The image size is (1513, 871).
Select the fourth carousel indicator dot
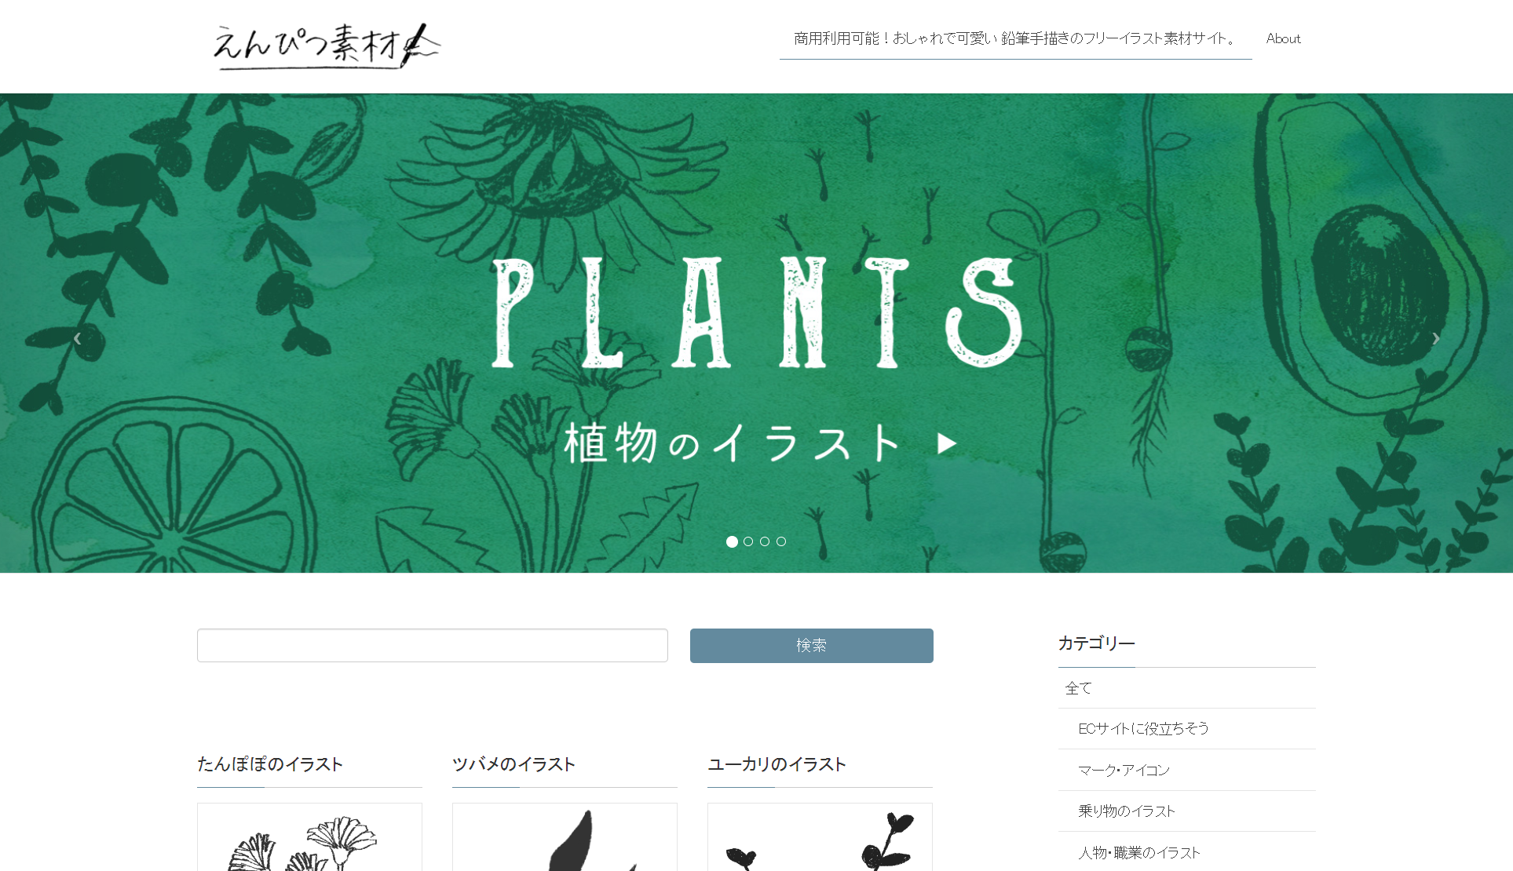[781, 541]
